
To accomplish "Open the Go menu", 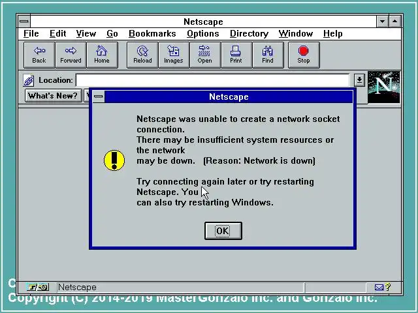I will pyautogui.click(x=112, y=33).
